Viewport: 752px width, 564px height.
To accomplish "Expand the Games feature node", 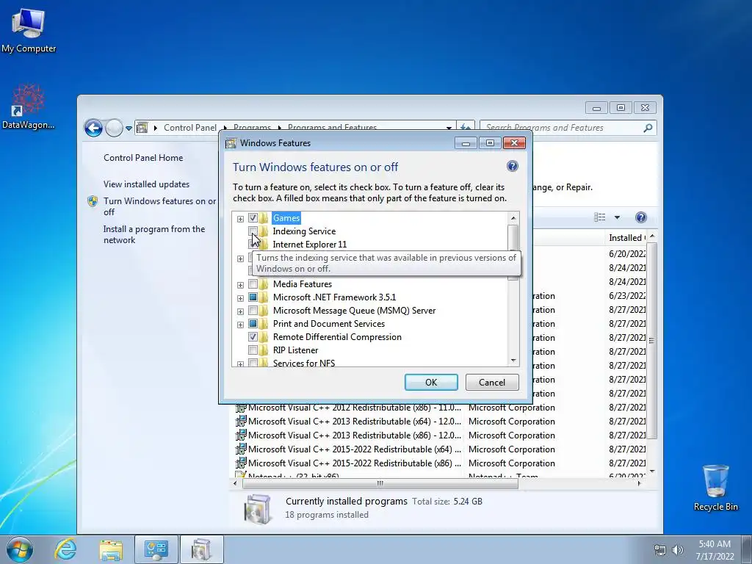I will tap(240, 219).
